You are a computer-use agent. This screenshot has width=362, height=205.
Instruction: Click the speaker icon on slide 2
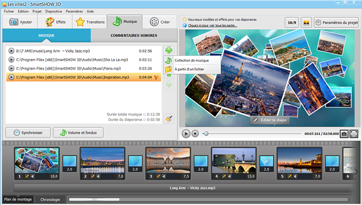pos(98,176)
